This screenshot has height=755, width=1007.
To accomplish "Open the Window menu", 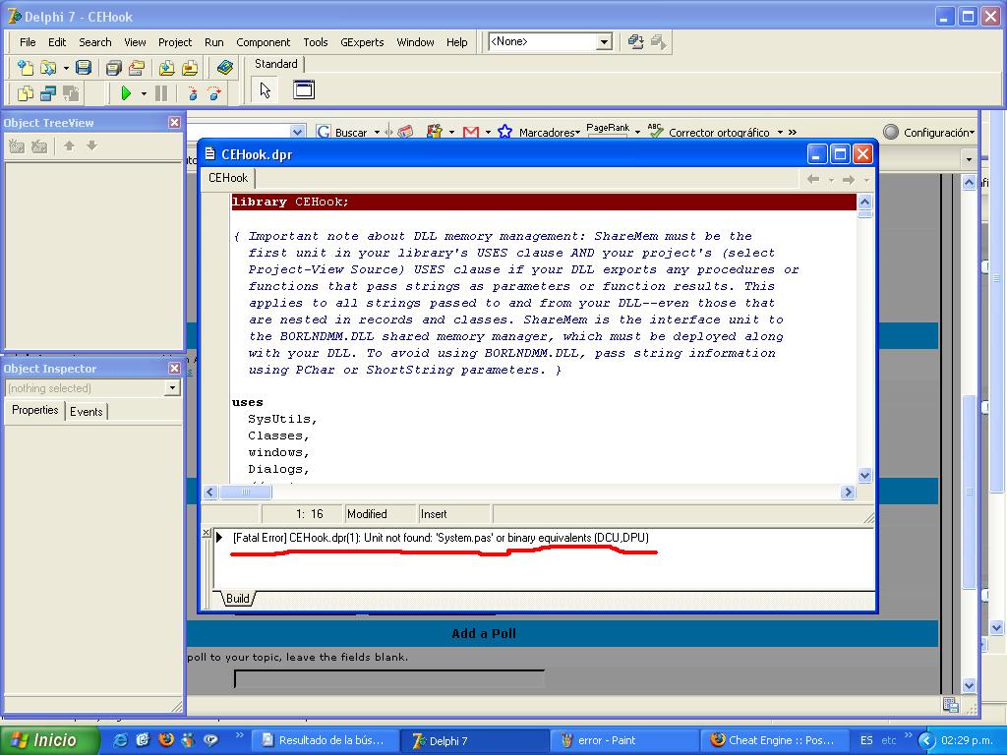I will tap(415, 42).
